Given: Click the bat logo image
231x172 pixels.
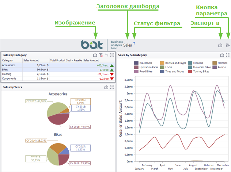Looking at the screenshot, I should (92, 44).
